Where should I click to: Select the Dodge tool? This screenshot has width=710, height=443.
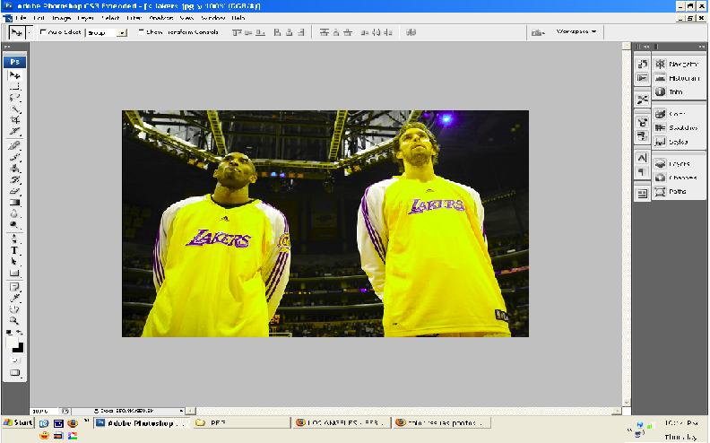pos(14,225)
